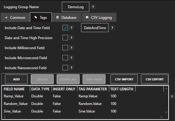Screen dimensions: 175x121
Task: Click help icon beside Date and Time checkbox
Action: pyautogui.click(x=71, y=28)
